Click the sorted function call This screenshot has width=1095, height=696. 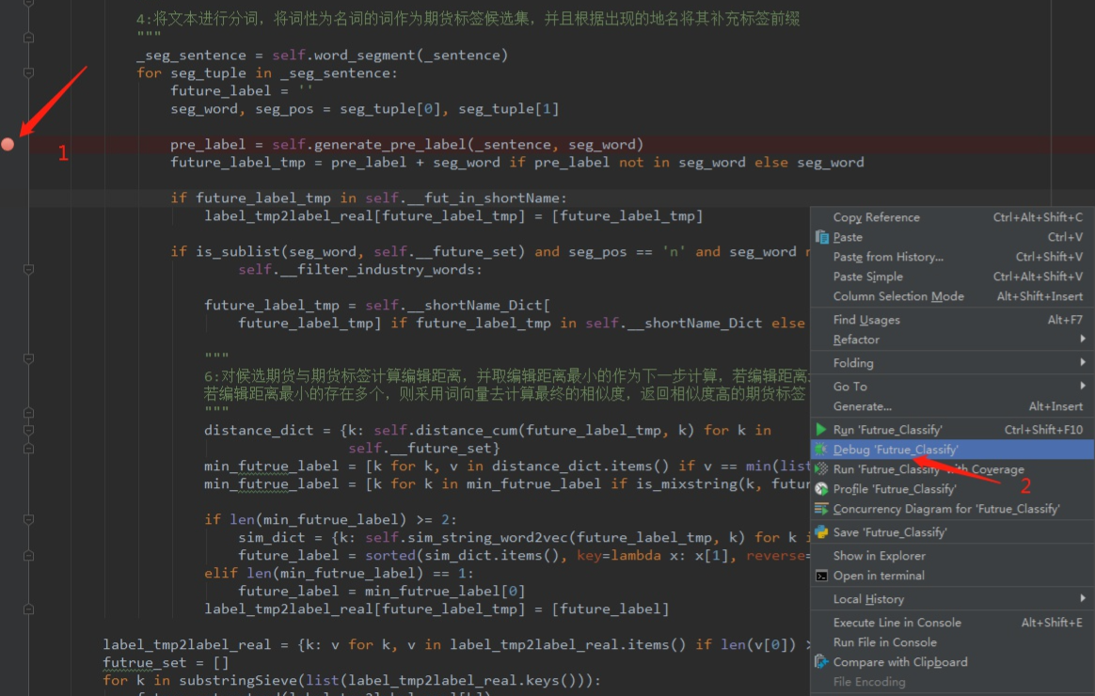389,556
